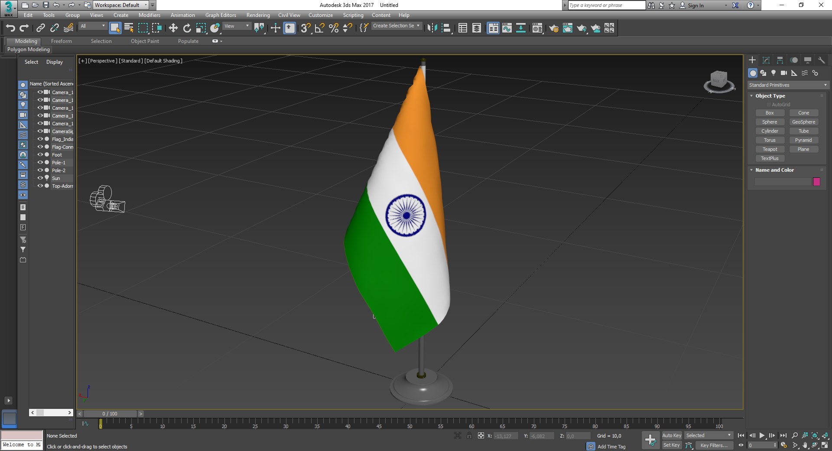Click the Mirror tool icon
The width and height of the screenshot is (832, 451).
(x=432, y=28)
